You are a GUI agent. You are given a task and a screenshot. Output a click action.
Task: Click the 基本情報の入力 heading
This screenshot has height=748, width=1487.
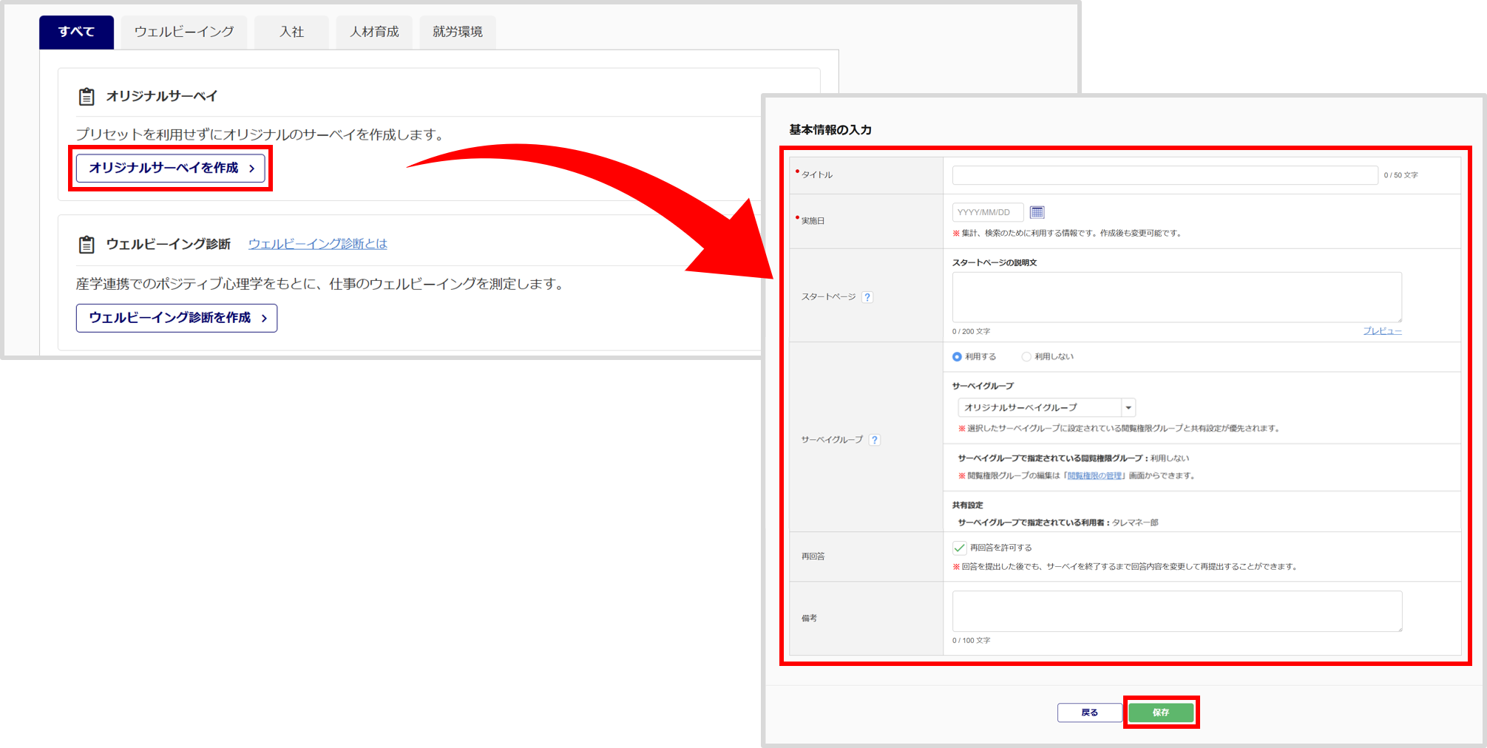click(x=830, y=130)
